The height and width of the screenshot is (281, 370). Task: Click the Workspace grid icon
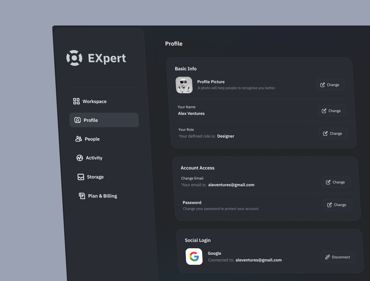76,101
